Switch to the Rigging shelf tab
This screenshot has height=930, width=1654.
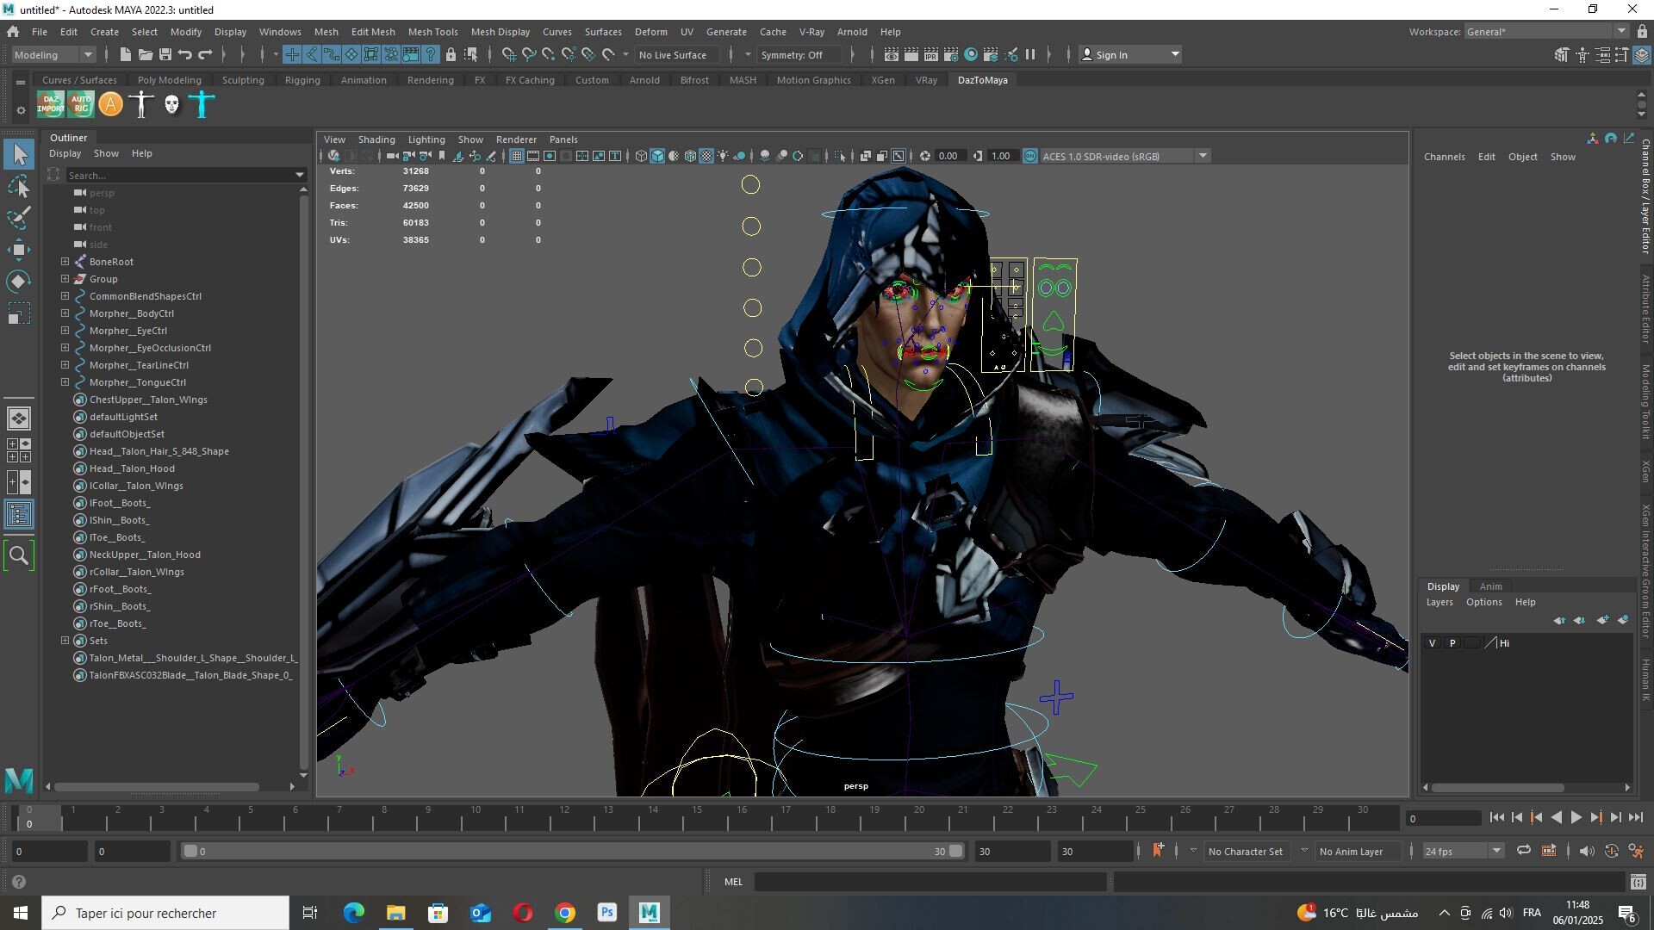pyautogui.click(x=302, y=80)
